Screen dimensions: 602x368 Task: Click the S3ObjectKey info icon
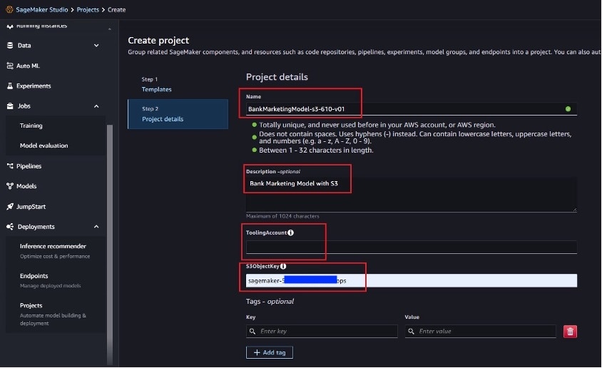click(283, 266)
